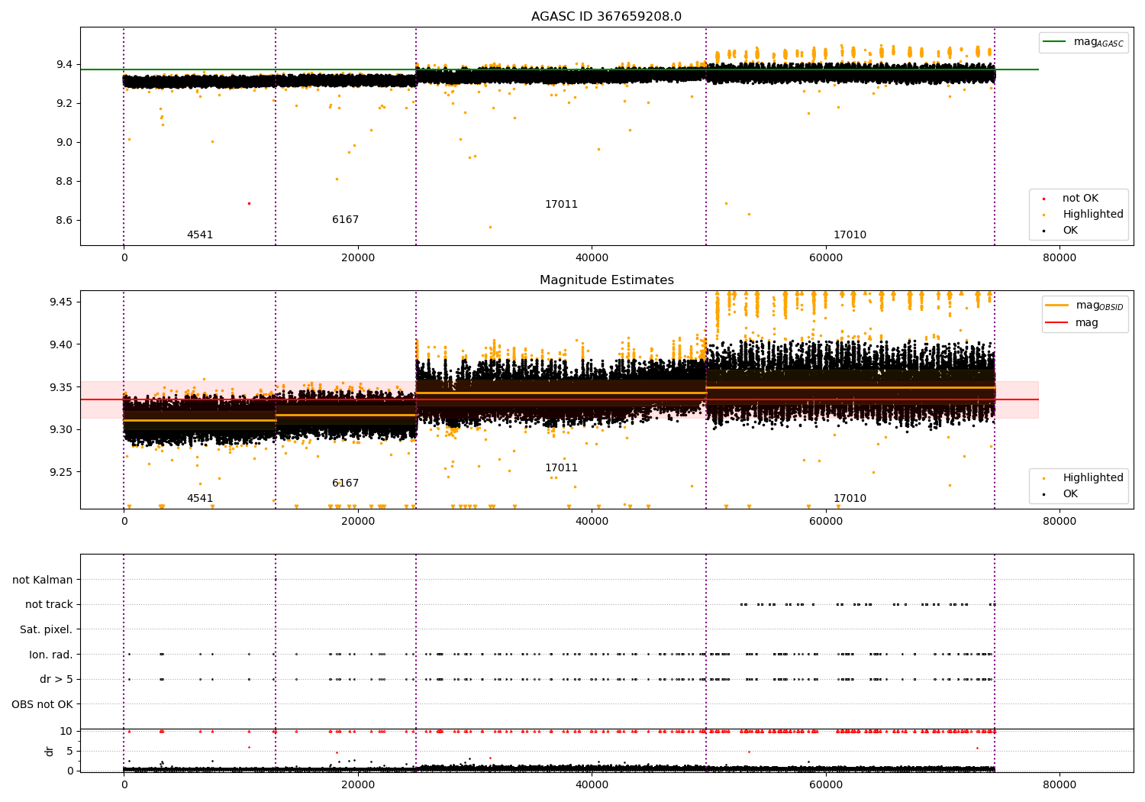The width and height of the screenshot is (1145, 802).
Task: Click obsid label 17010 in top plot
Action: (x=850, y=235)
